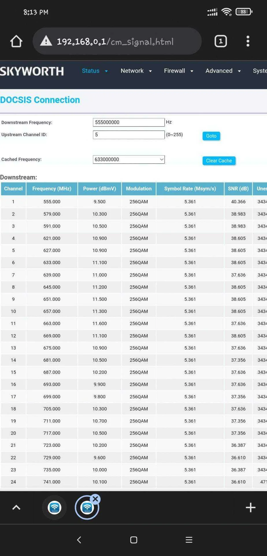Click the DOCSIS Connection heading
Screen dimensions: 267x556
point(40,100)
